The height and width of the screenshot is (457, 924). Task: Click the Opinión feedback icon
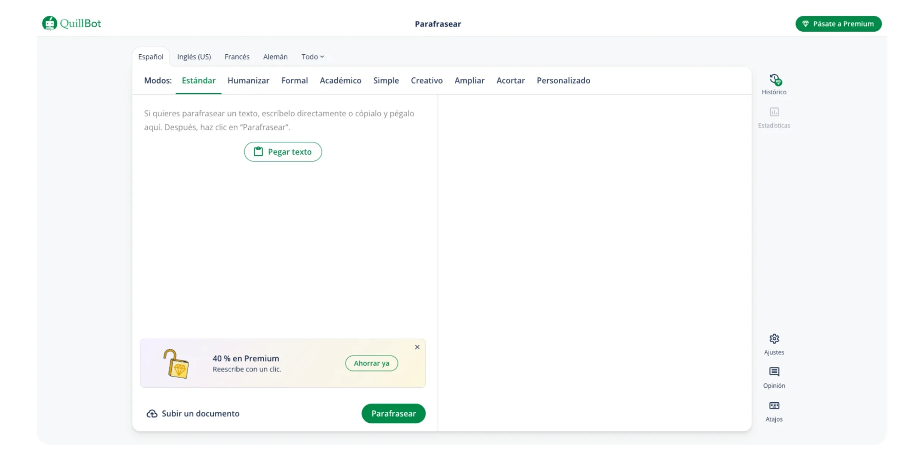pos(774,372)
